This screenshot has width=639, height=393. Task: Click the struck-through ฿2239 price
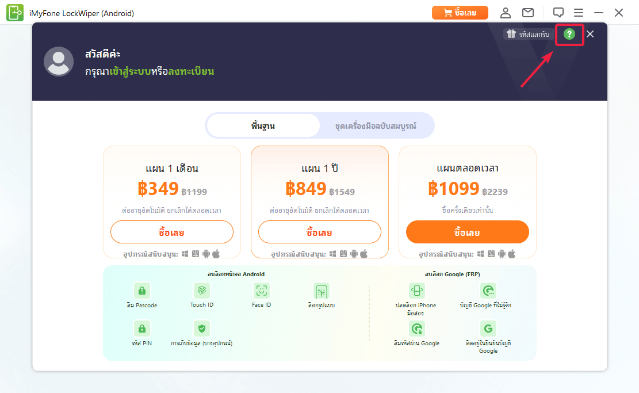[x=495, y=192]
